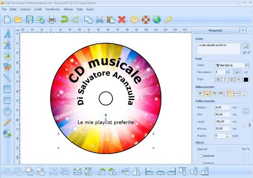Image resolution: width=253 pixels, height=178 pixels.
Task: Click the red Delete X icon
Action: click(122, 19)
